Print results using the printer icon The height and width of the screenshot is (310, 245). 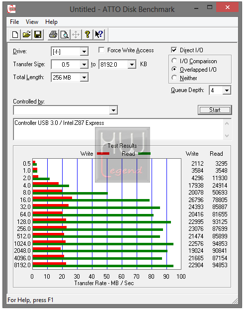click(53, 35)
